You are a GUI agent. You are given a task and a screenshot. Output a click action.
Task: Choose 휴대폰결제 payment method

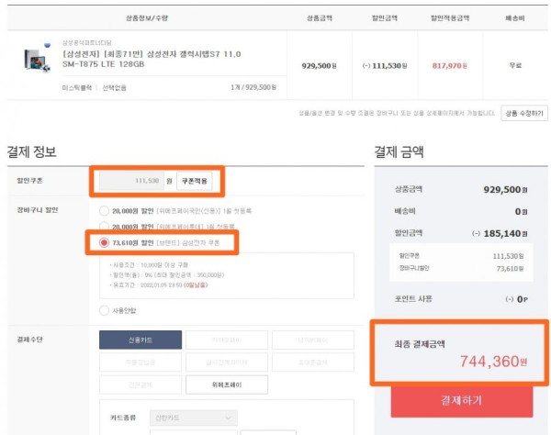point(313,362)
